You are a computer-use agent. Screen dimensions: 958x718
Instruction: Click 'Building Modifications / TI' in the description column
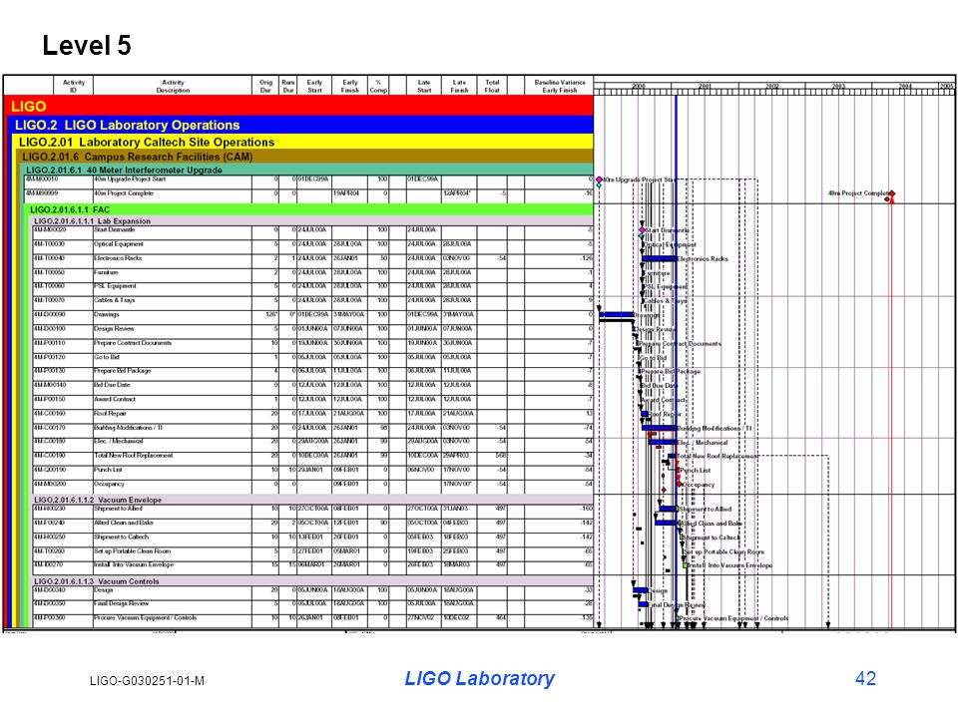point(129,428)
